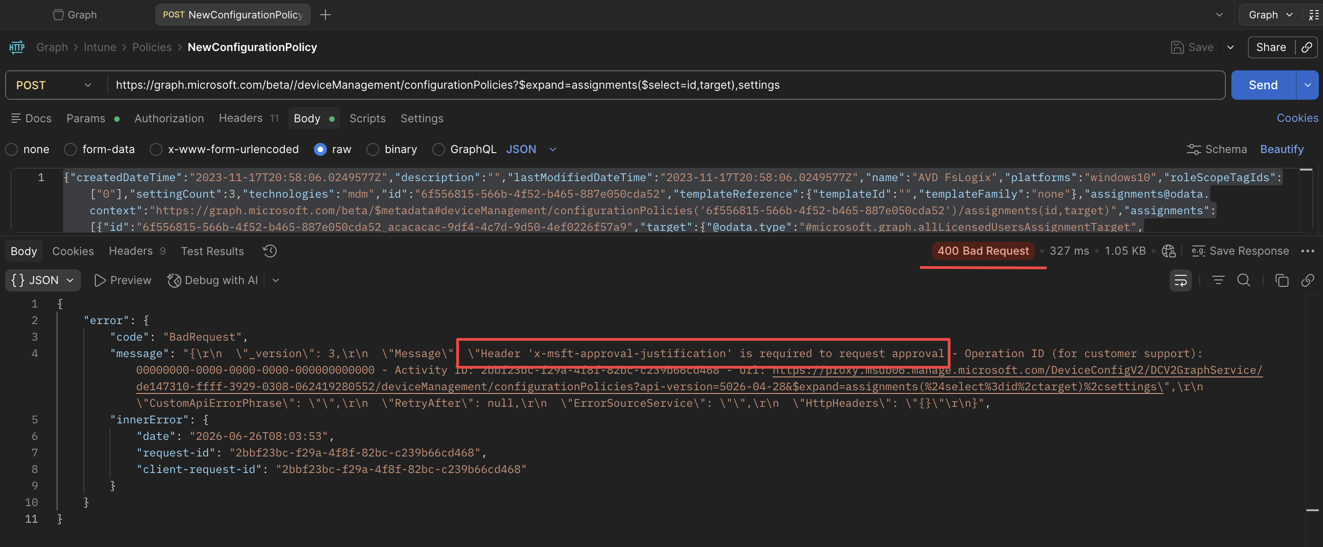Click the HTTP request type icon
This screenshot has width=1323, height=547.
pyautogui.click(x=17, y=47)
